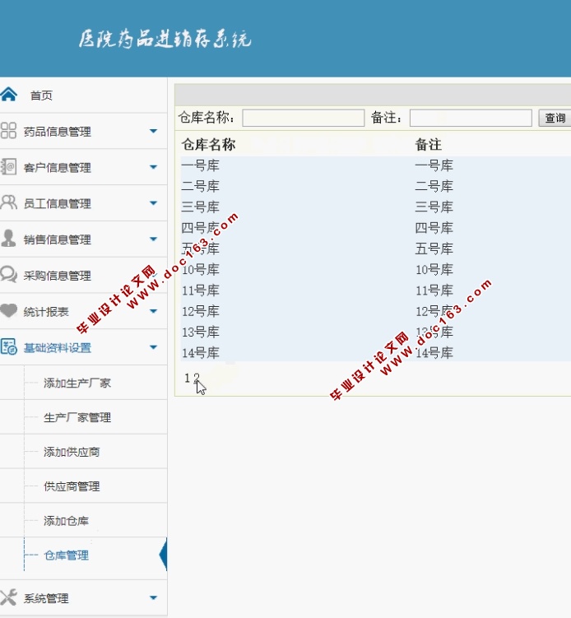571x618 pixels.
Task: Open 统计报表 menu label
Action: [x=46, y=312]
